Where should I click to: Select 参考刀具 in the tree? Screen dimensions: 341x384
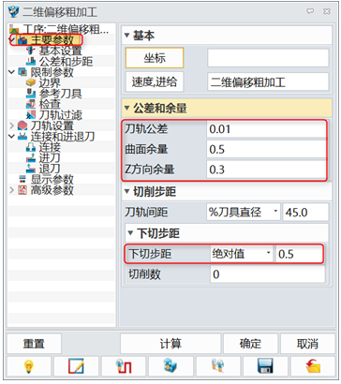pyautogui.click(x=60, y=94)
